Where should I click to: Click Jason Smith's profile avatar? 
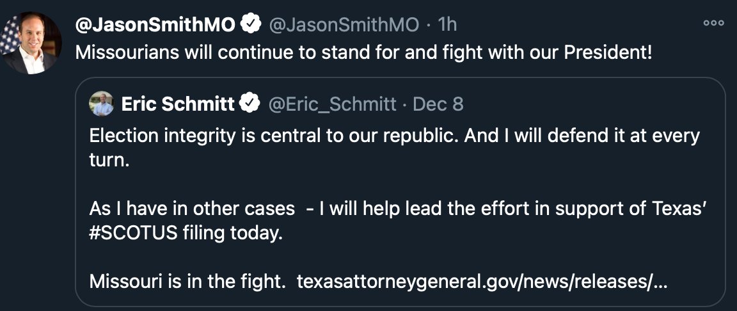[31, 44]
